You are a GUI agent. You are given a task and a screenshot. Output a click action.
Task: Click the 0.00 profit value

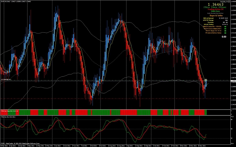pyautogui.click(x=224, y=37)
